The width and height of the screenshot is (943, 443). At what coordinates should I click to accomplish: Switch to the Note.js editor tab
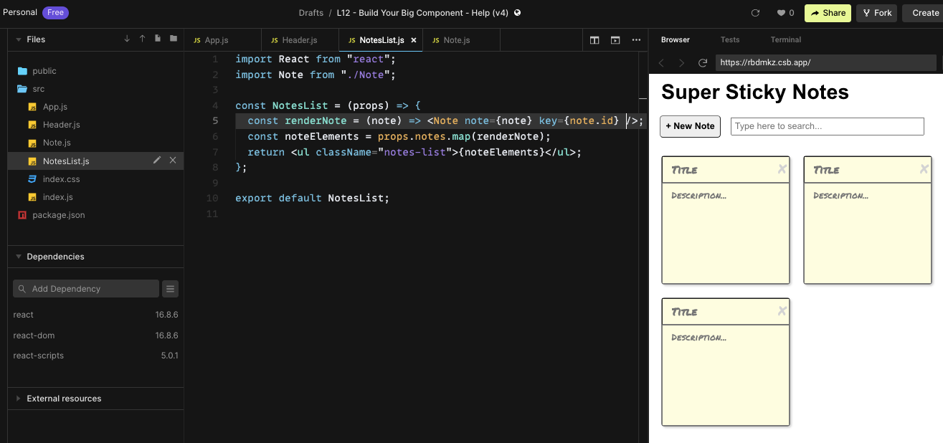[456, 40]
